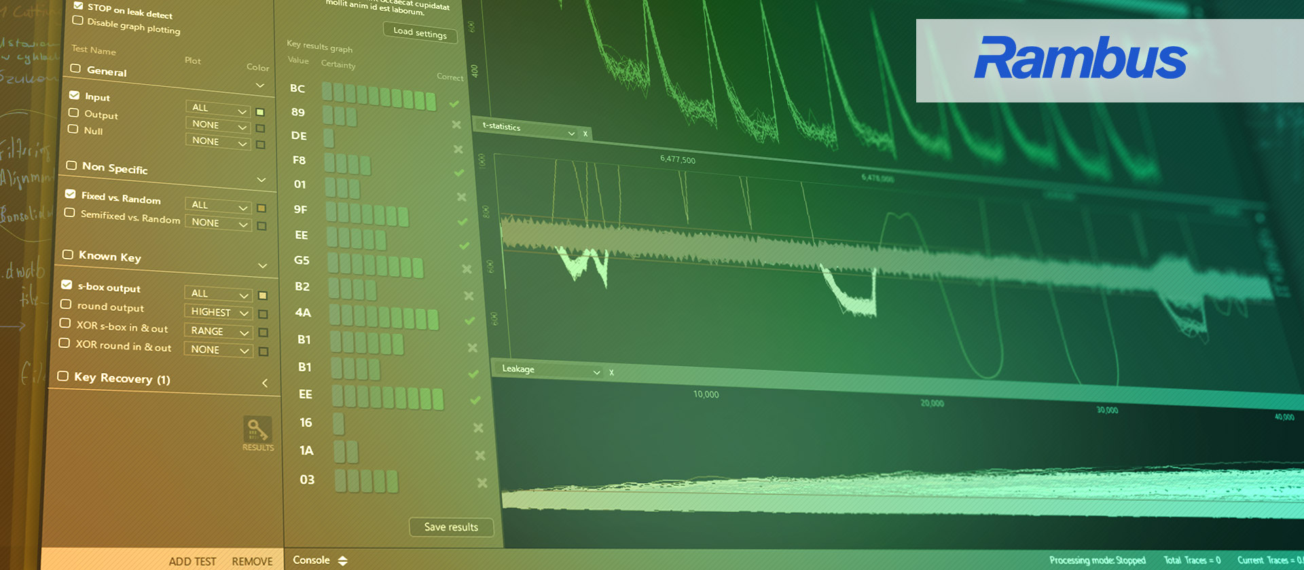The height and width of the screenshot is (570, 1304).
Task: Open XOR round in & out NONE dropdown
Action: (x=218, y=349)
